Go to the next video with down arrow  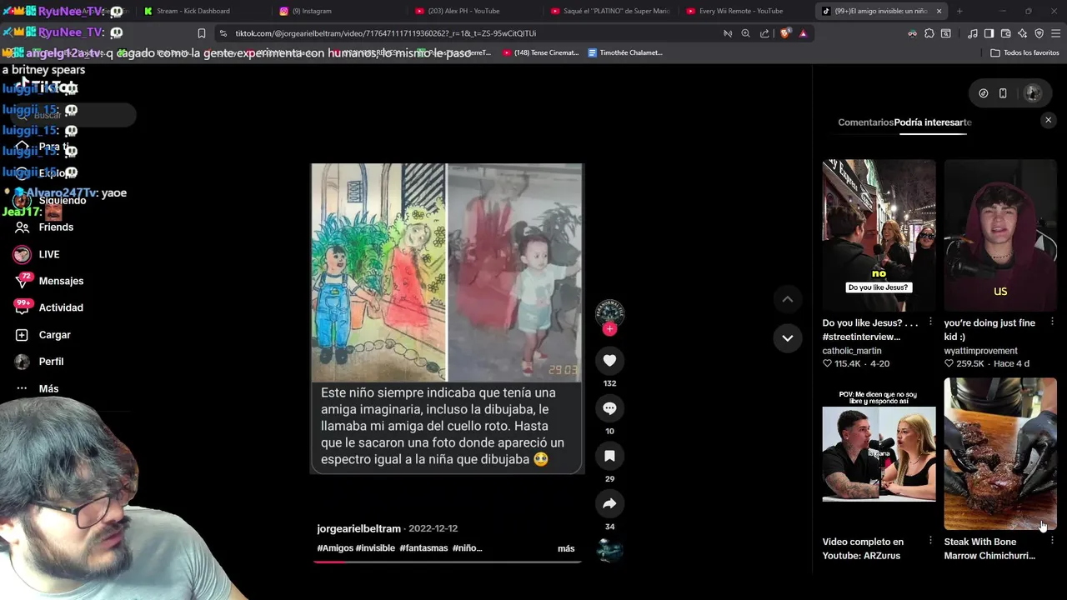[x=787, y=337]
